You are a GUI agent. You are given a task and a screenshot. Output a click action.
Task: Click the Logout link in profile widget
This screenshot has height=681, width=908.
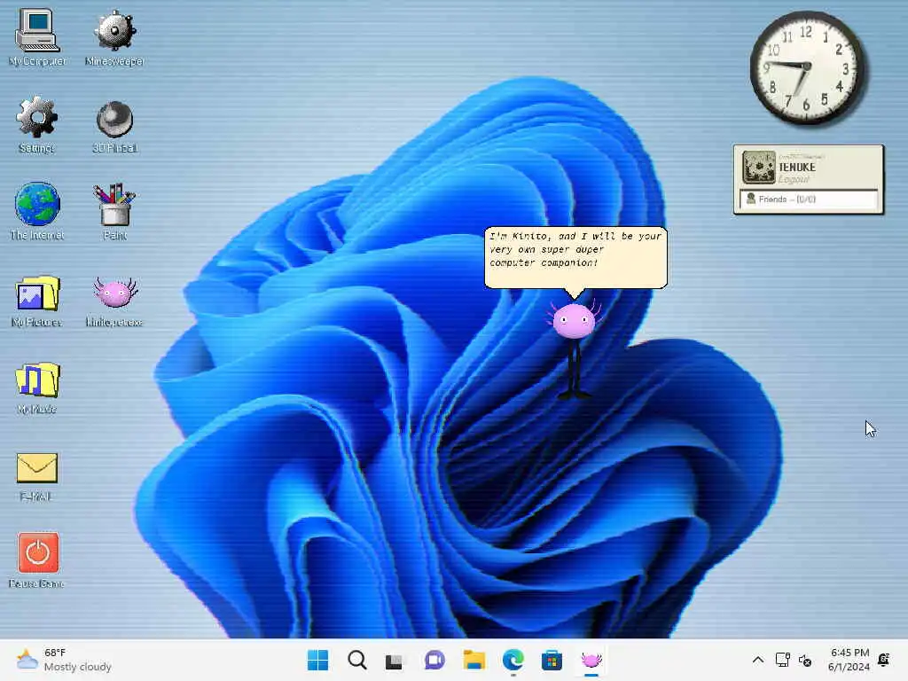coord(794,179)
